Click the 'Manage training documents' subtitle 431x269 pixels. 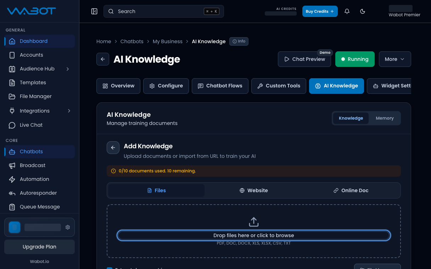[142, 123]
